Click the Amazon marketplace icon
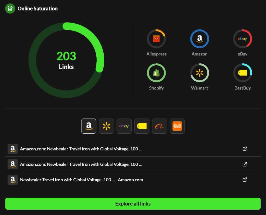266x215 pixels. (199, 38)
